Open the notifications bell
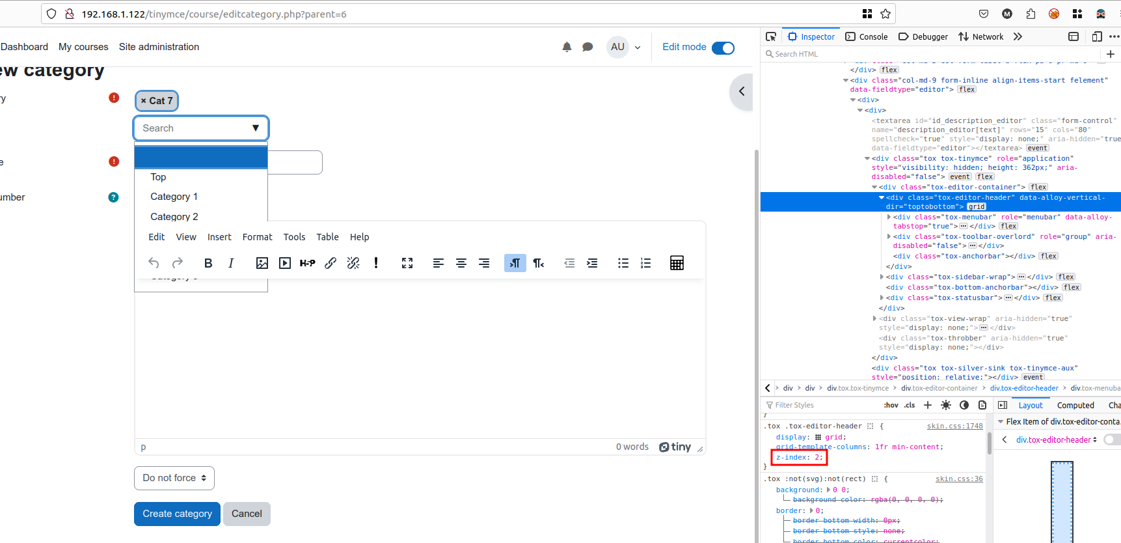 coord(567,47)
